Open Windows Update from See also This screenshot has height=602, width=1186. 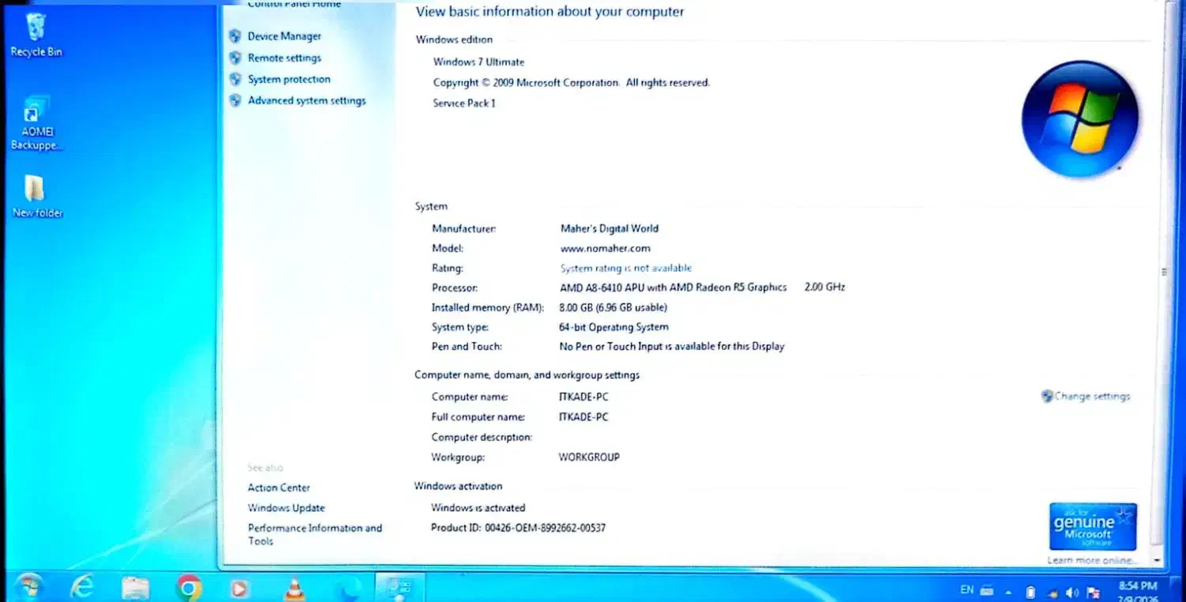286,508
